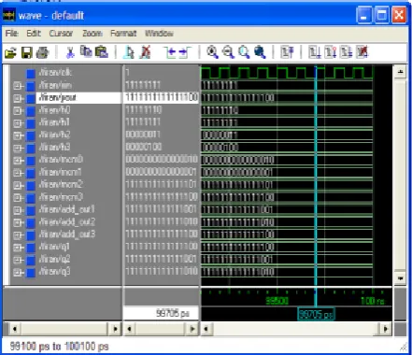Click the Cut scissors icon

pos(70,52)
